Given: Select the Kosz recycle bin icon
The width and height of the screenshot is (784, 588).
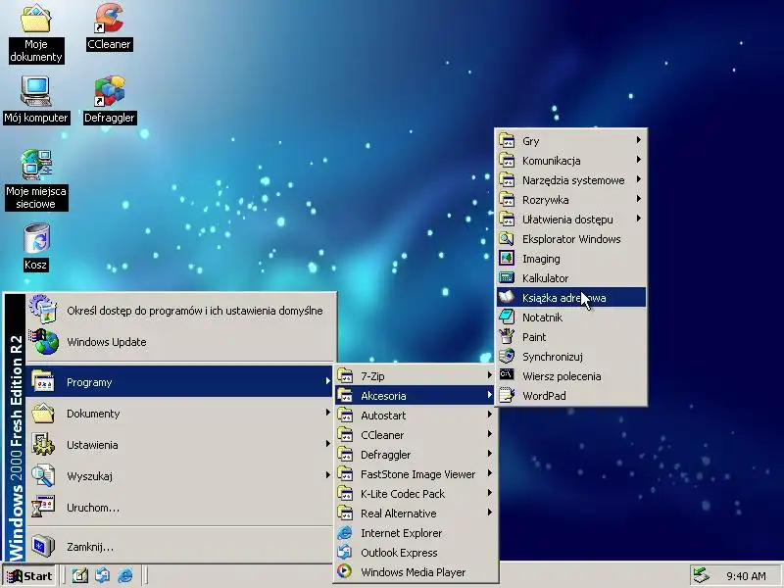Looking at the screenshot, I should coord(36,248).
